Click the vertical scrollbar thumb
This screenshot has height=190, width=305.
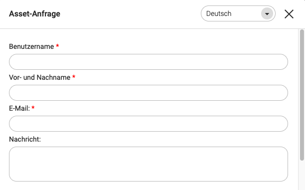coord(302,95)
